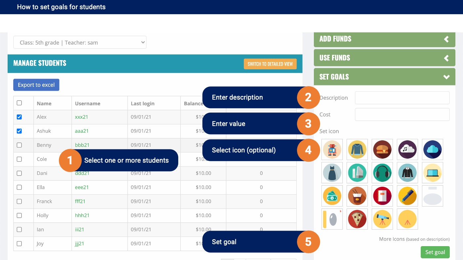Click the Export to excel button

[x=36, y=85]
